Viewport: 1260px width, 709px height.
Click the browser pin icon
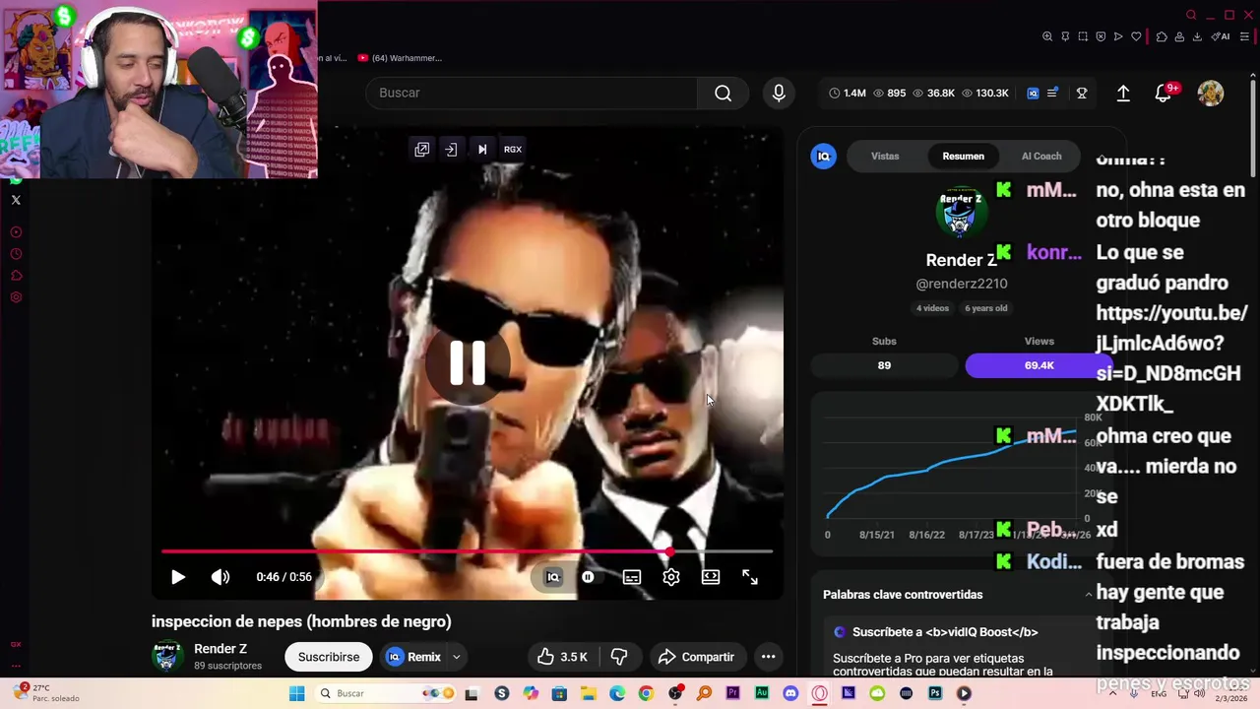pos(1065,37)
